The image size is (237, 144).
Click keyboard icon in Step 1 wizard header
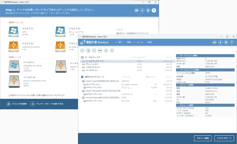[x=137, y=10]
